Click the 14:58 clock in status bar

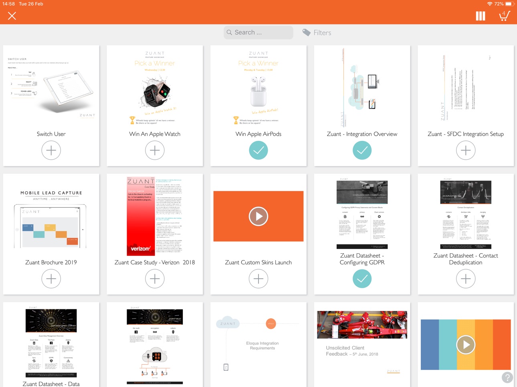(x=9, y=4)
